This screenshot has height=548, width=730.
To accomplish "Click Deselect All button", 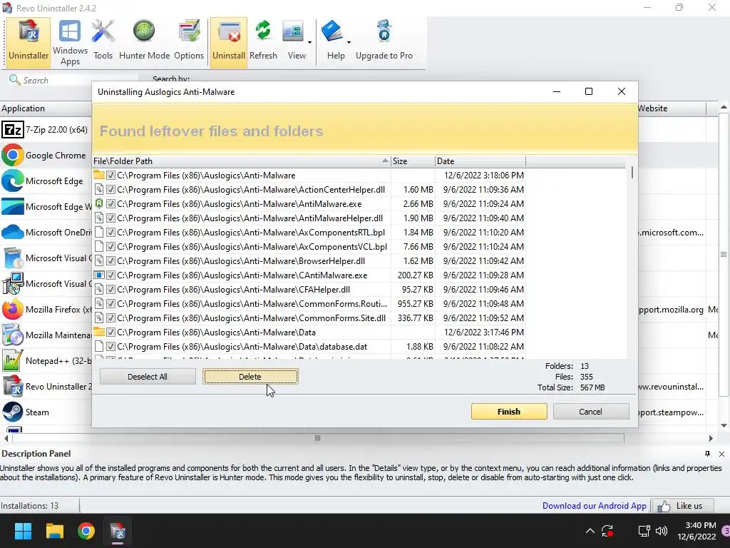I will [x=148, y=377].
